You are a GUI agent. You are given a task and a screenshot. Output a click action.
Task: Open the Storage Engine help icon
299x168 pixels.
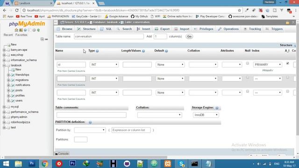click(x=217, y=108)
